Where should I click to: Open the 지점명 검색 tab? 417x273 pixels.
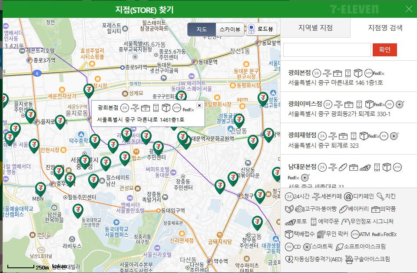(x=385, y=28)
